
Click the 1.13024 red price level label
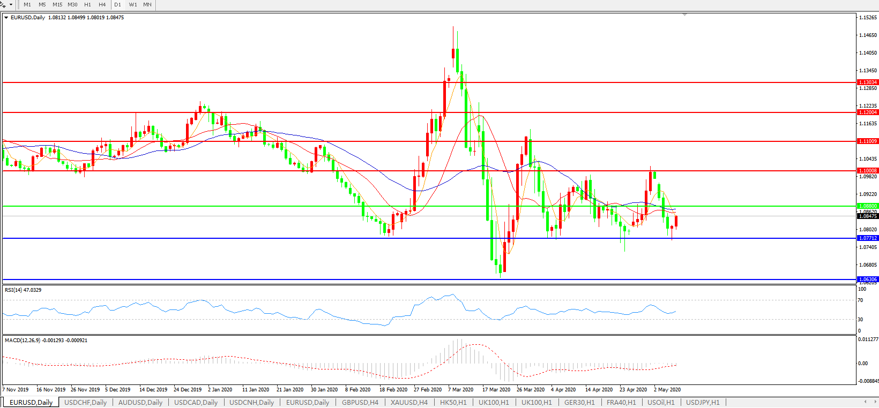click(x=868, y=82)
